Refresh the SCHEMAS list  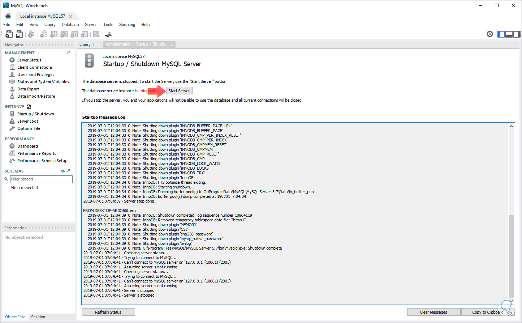point(63,171)
